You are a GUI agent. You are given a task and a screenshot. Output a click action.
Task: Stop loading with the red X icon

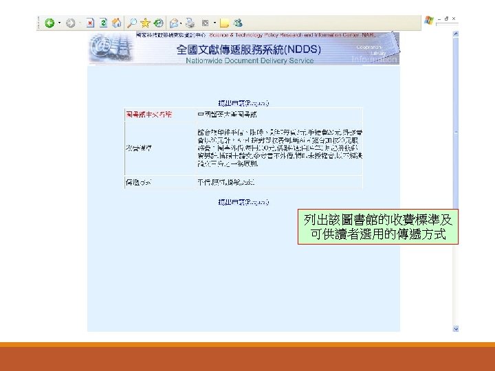(90, 23)
